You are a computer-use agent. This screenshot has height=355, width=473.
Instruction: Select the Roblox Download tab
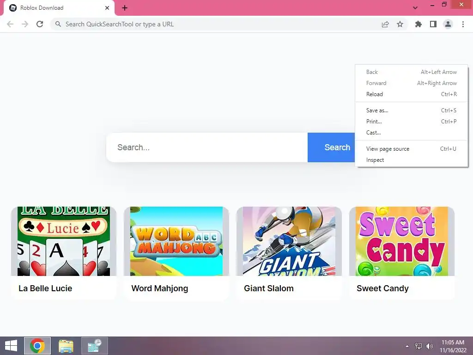point(59,8)
